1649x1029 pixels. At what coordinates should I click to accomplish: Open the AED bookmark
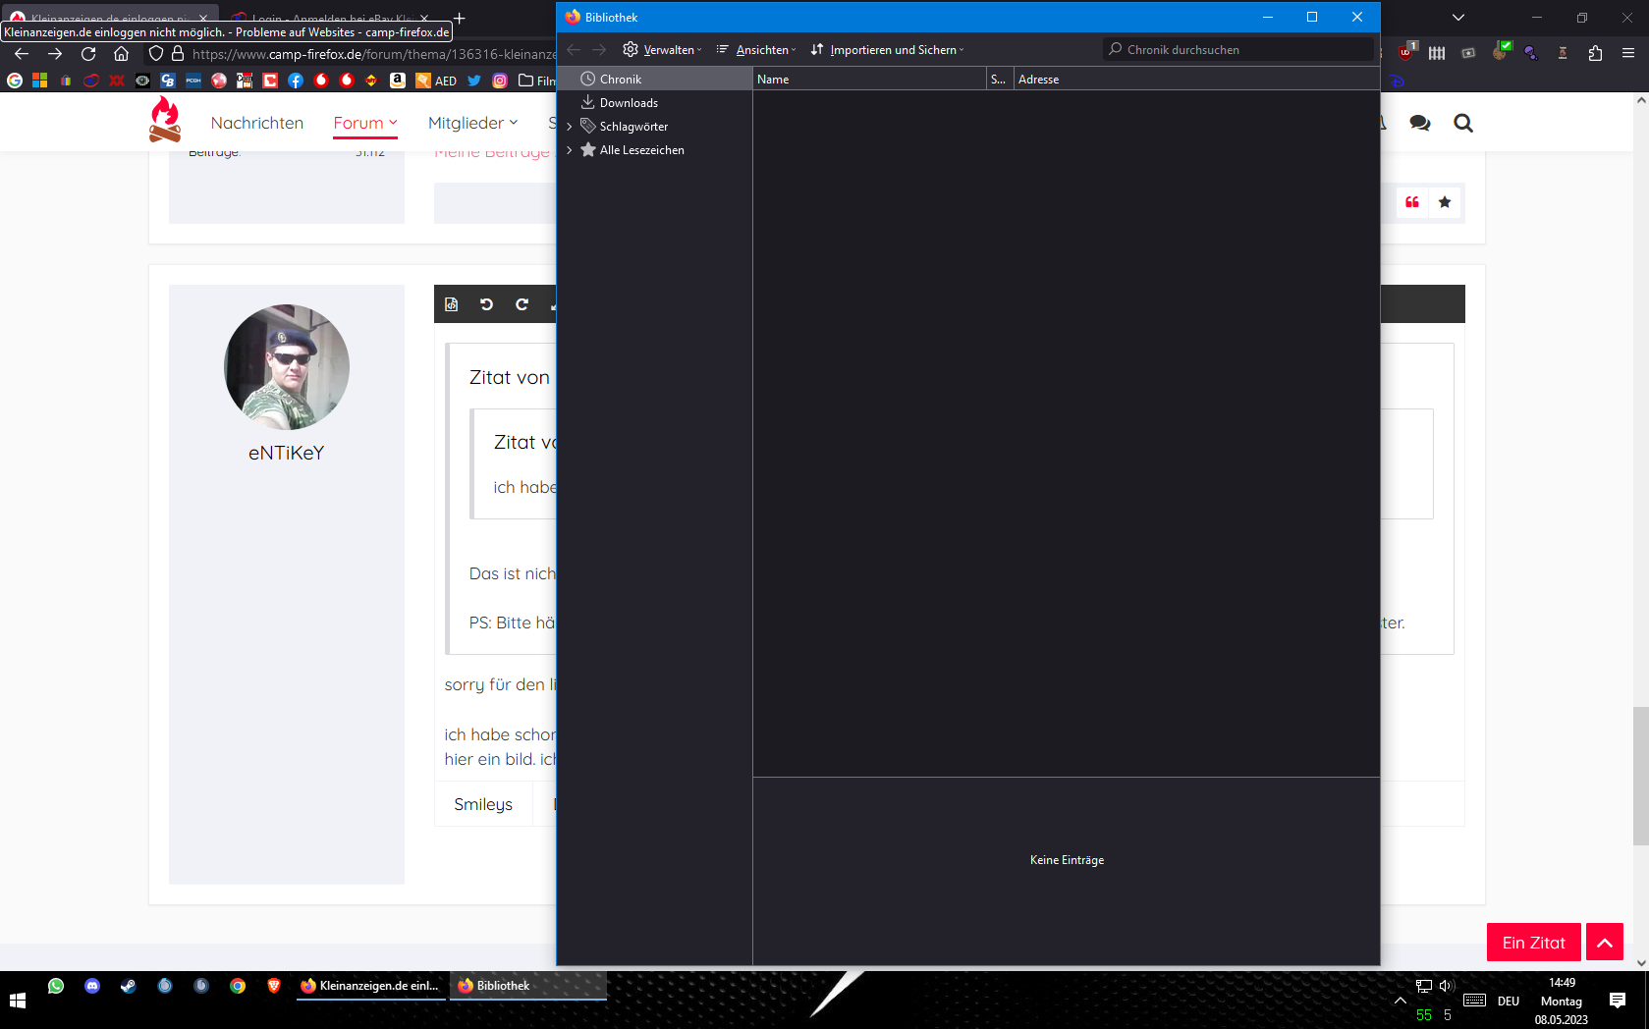point(436,81)
